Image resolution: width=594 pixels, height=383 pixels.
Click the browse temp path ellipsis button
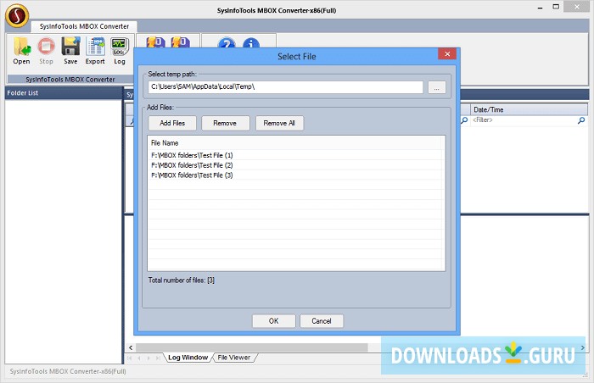click(437, 87)
